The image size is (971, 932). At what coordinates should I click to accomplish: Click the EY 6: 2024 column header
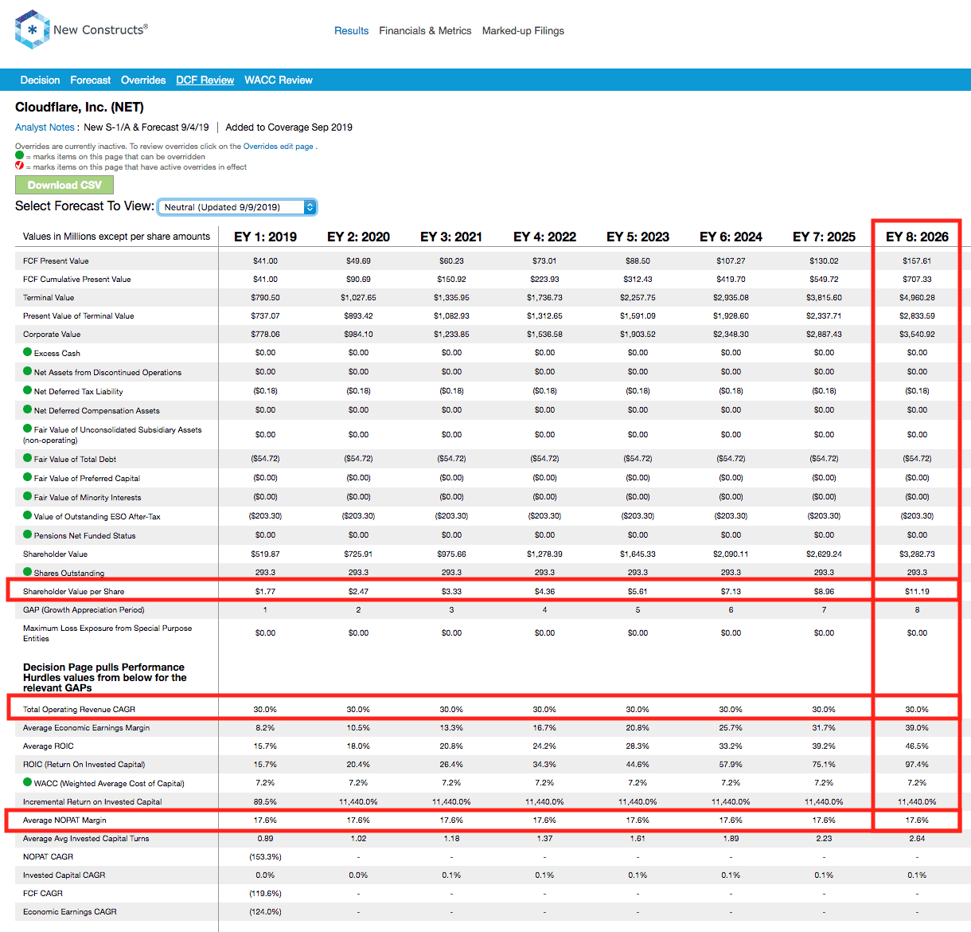coord(731,237)
